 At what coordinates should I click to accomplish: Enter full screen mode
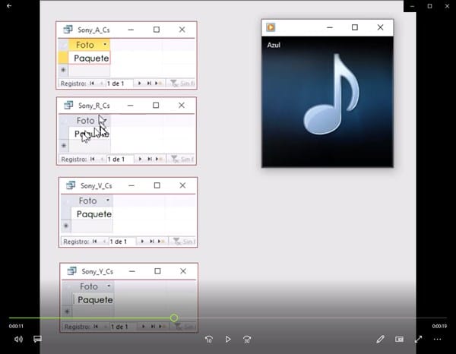coord(418,339)
